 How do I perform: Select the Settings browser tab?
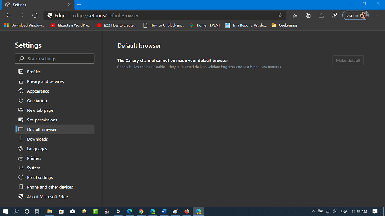(37, 5)
